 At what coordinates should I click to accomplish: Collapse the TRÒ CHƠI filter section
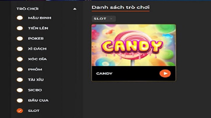click(75, 9)
